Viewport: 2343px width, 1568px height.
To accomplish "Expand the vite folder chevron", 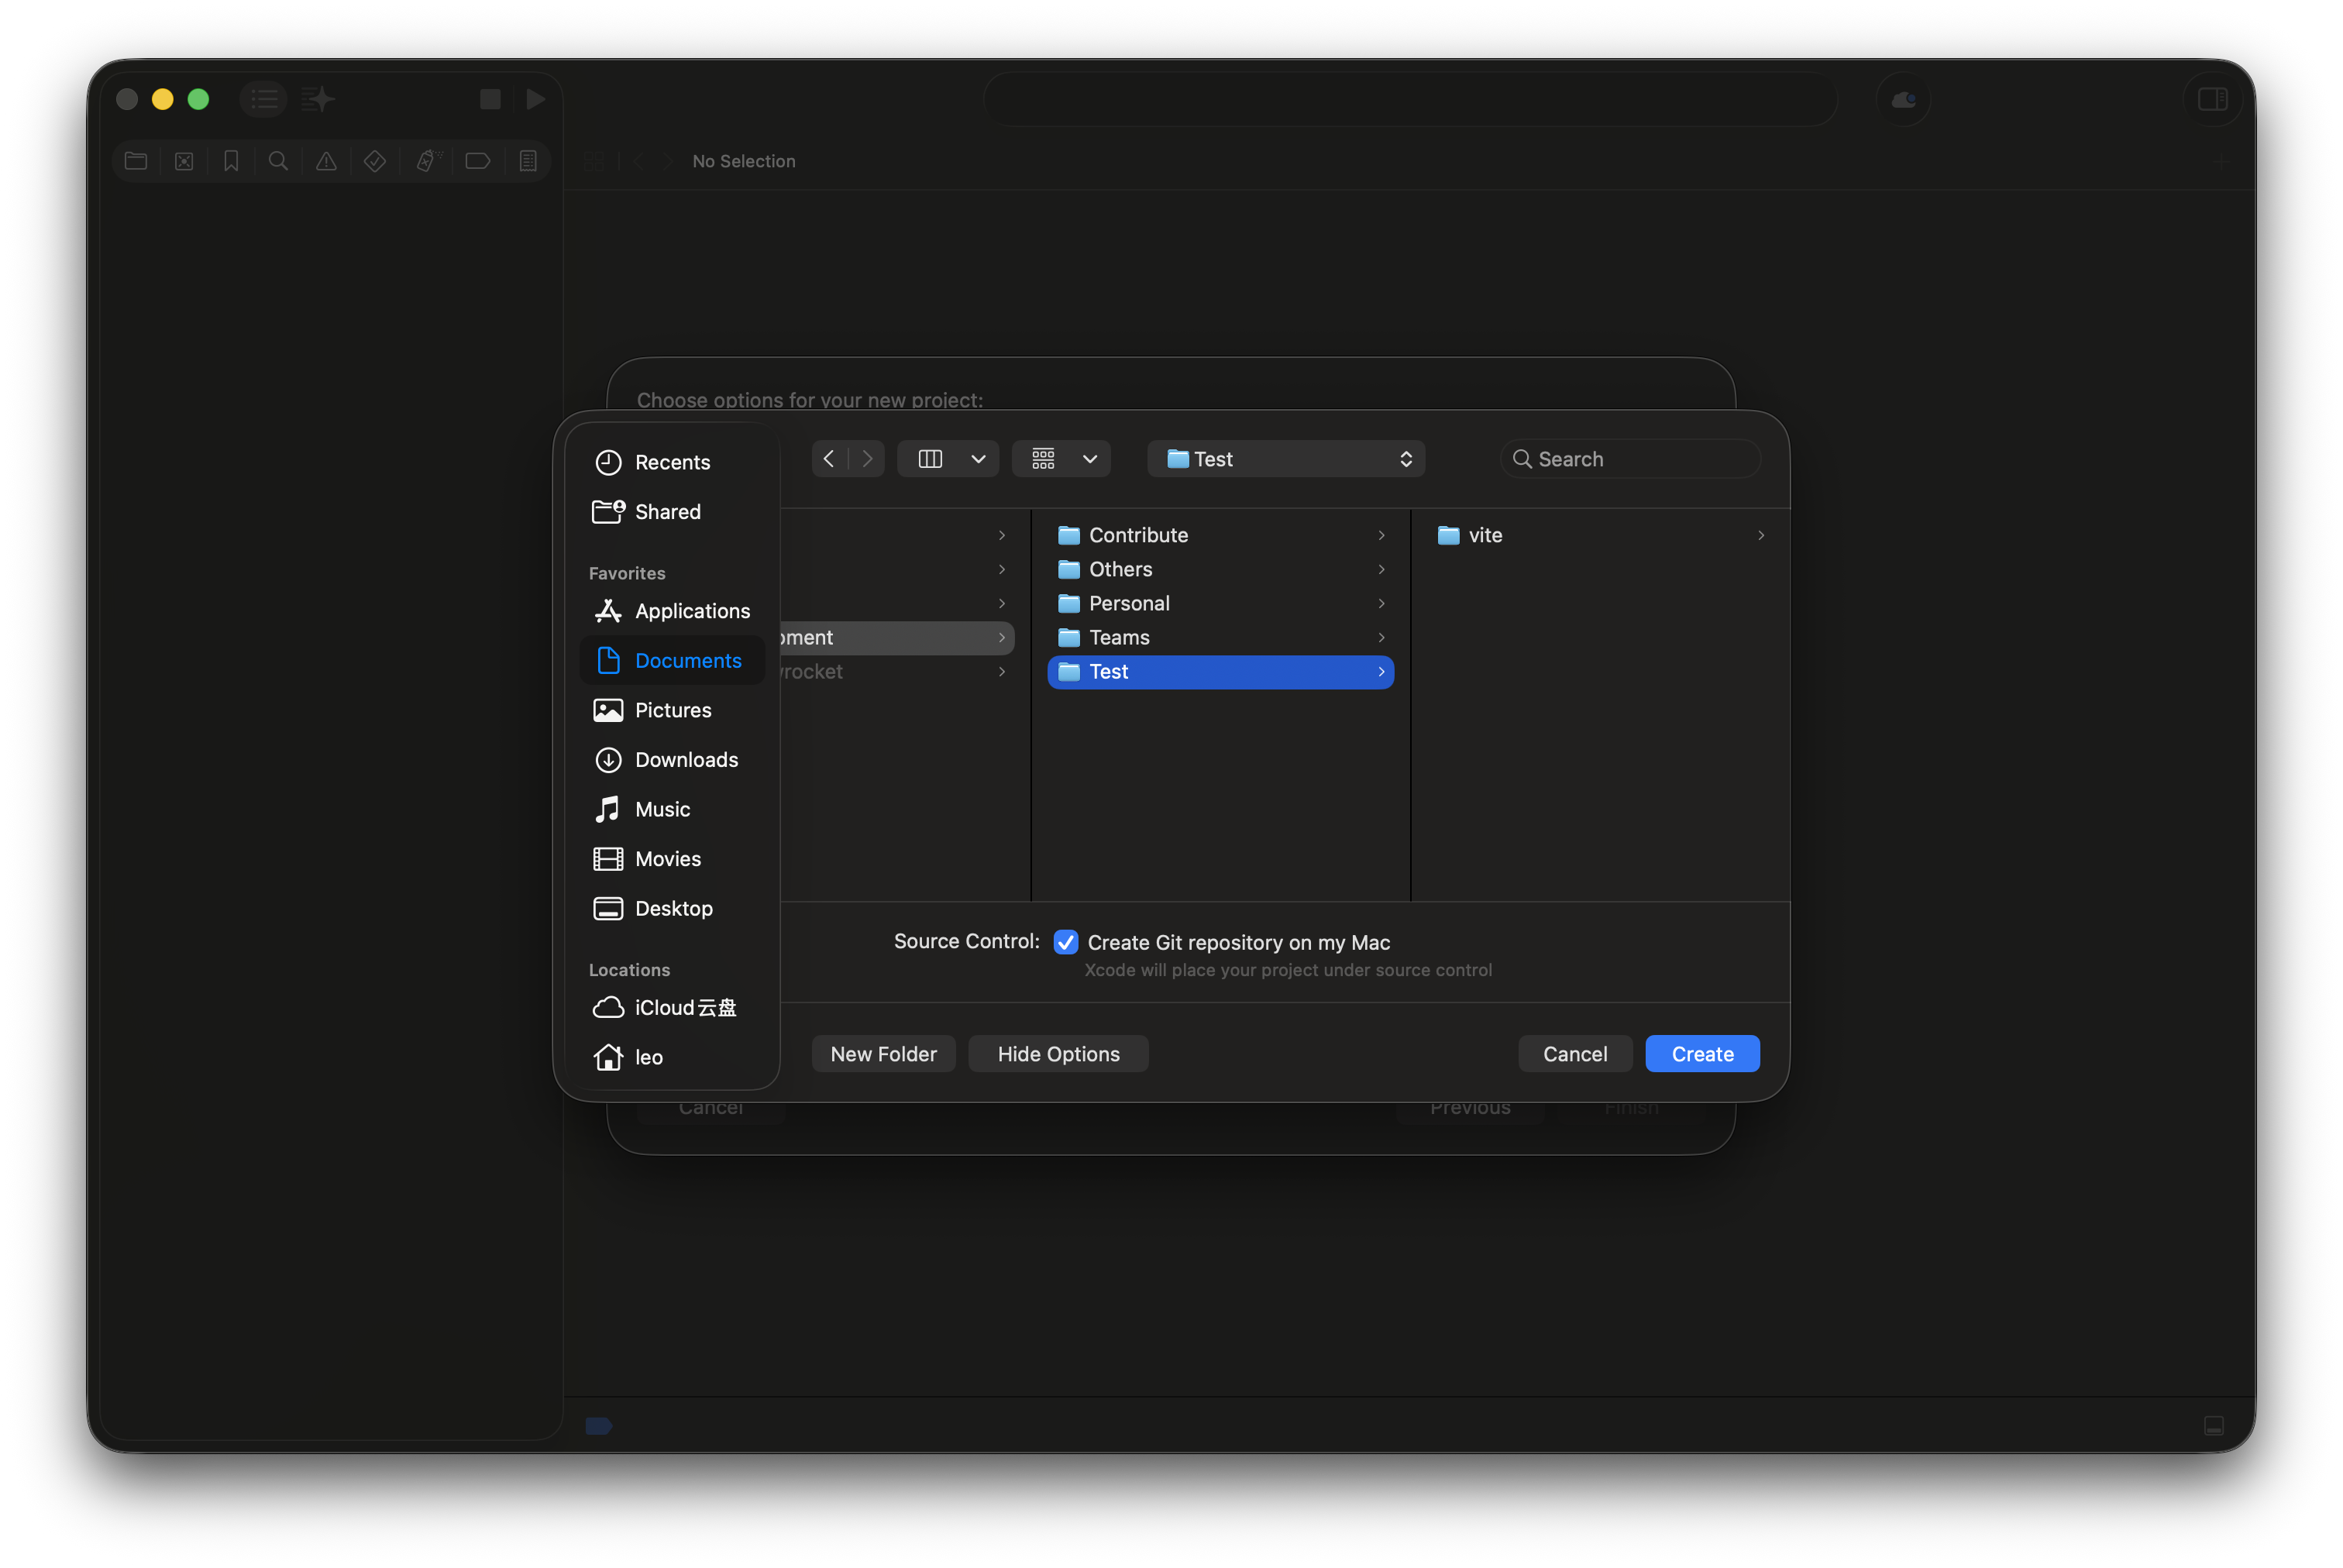I will pos(1760,535).
